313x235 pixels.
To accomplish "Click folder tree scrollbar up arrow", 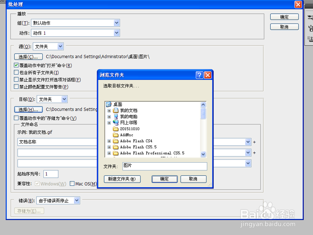I will point(203,105).
